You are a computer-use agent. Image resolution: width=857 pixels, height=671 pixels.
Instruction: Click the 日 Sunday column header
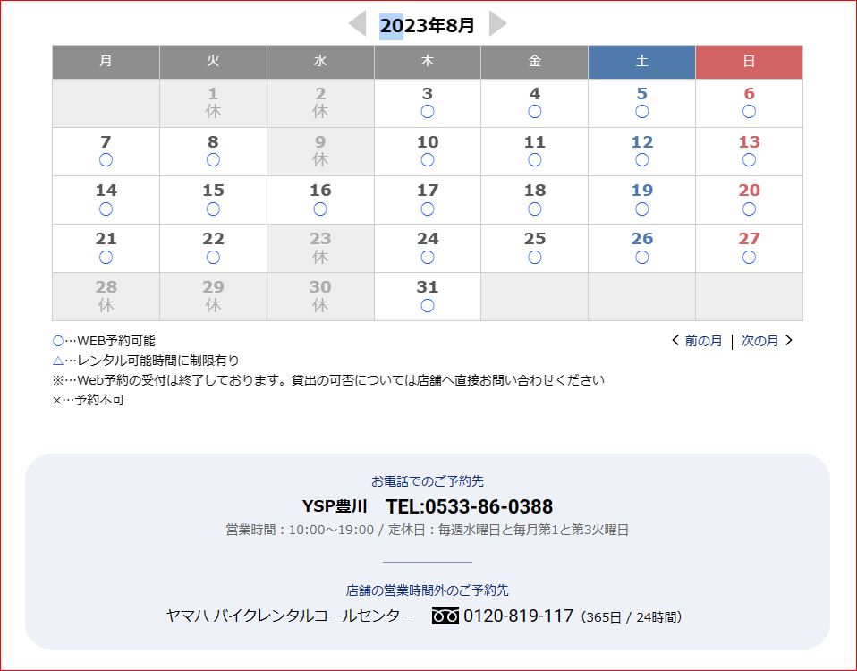[x=749, y=62]
